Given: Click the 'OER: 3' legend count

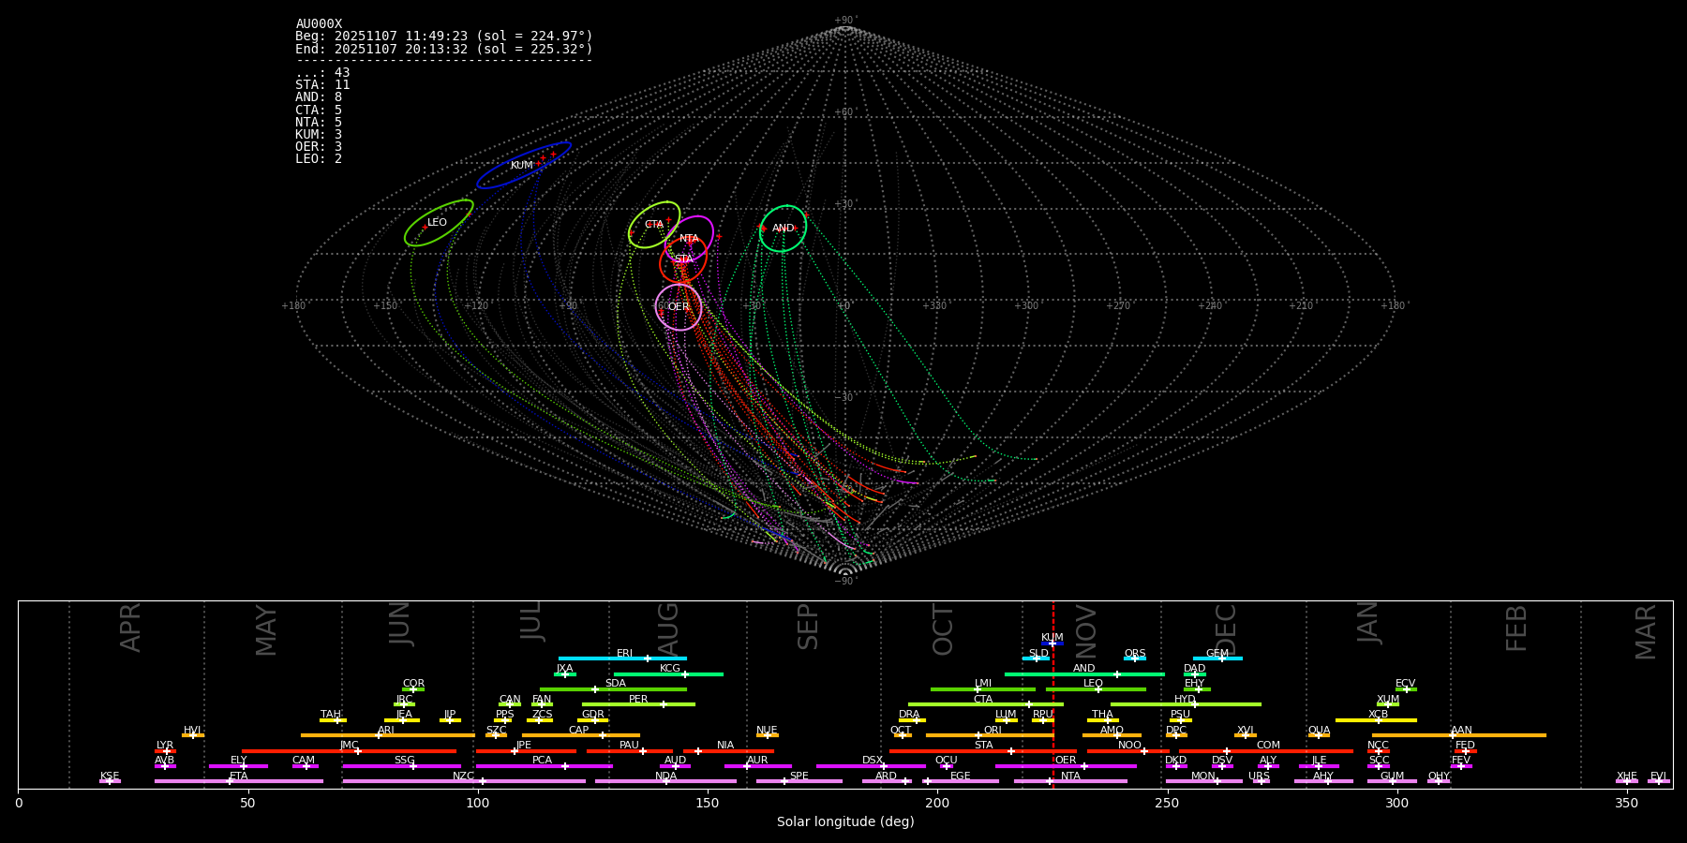Looking at the screenshot, I should point(319,146).
